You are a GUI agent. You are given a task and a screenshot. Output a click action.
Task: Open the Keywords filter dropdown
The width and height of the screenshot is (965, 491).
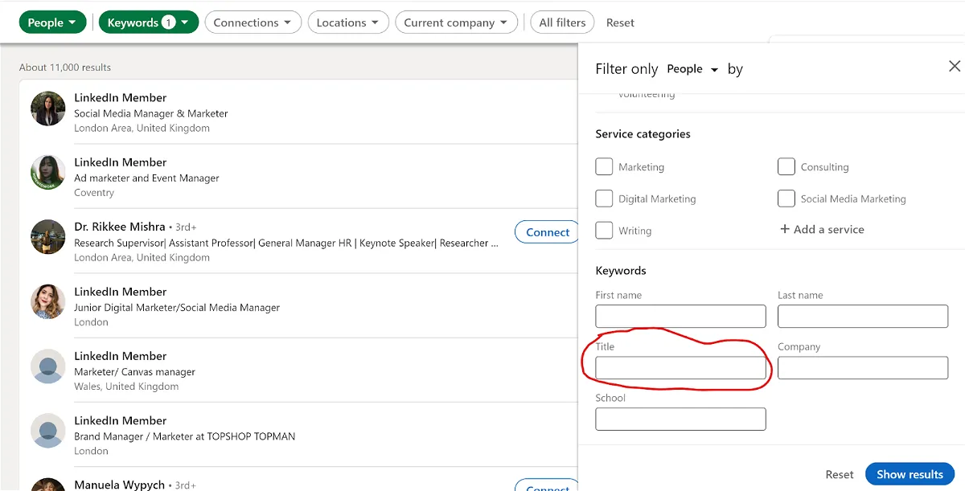(x=148, y=23)
